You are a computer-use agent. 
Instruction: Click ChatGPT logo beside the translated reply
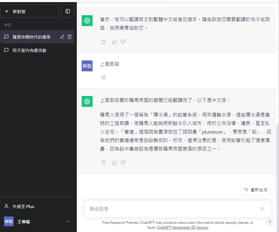tap(87, 101)
